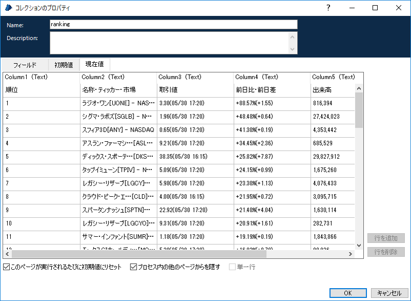Image resolution: width=411 pixels, height=301 pixels.
Task: Click the 3.30(05/30 17:20) cell
Action: [x=195, y=103]
